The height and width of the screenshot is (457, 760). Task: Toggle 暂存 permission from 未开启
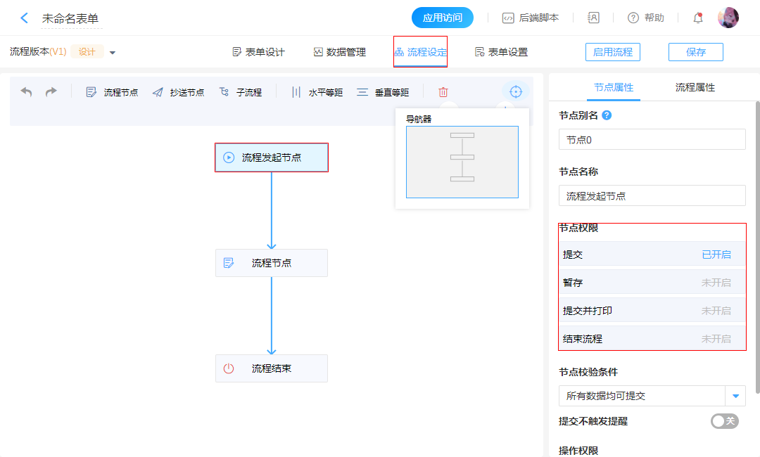pos(716,283)
